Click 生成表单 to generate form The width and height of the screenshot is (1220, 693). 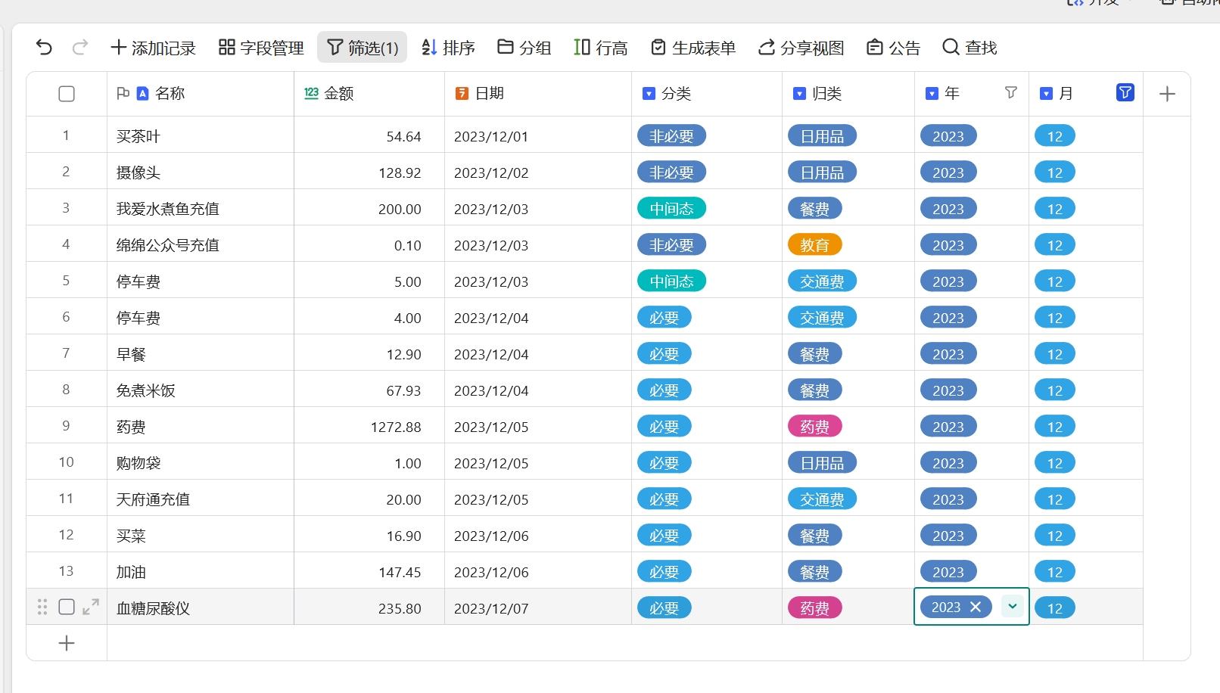click(x=693, y=48)
